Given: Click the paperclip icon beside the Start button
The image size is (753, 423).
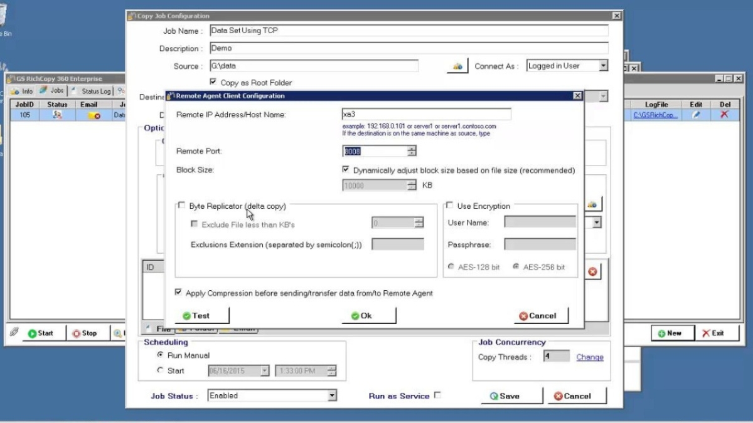Looking at the screenshot, I should (14, 333).
